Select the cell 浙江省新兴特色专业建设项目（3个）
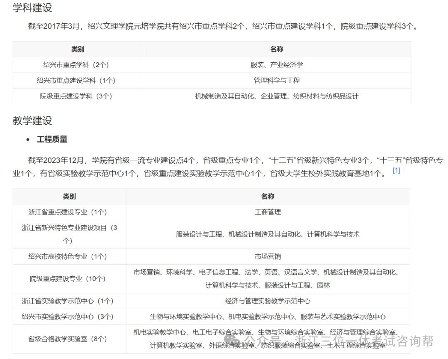Viewport: 448px width, 359px height. (x=69, y=234)
